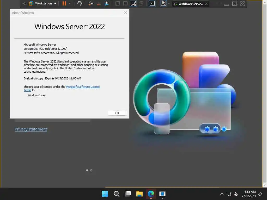Viewport: 267px width, 200px height.
Task: Open the Microsoft Software License link
Action: pyautogui.click(x=83, y=87)
